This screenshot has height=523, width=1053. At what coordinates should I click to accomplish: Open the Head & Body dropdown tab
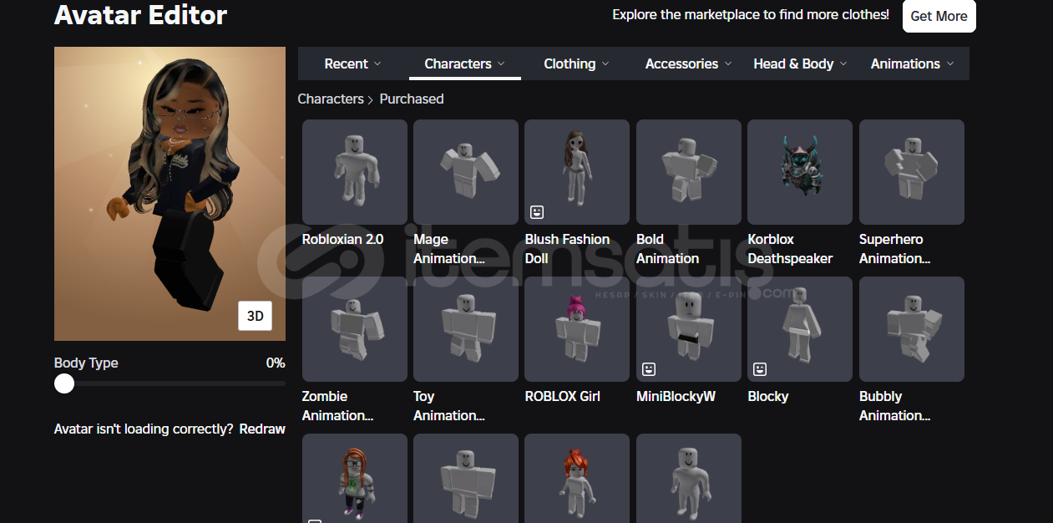pos(800,63)
